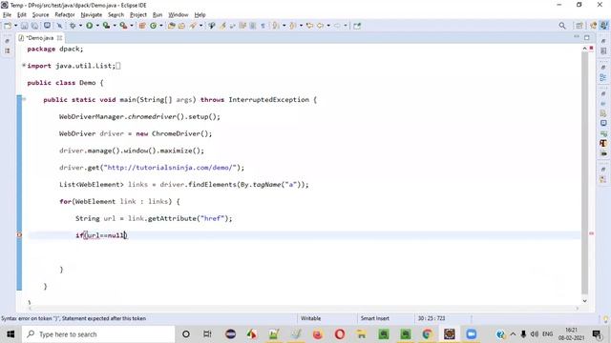Open File Explorer from the taskbar
611x343 pixels.
point(361,334)
